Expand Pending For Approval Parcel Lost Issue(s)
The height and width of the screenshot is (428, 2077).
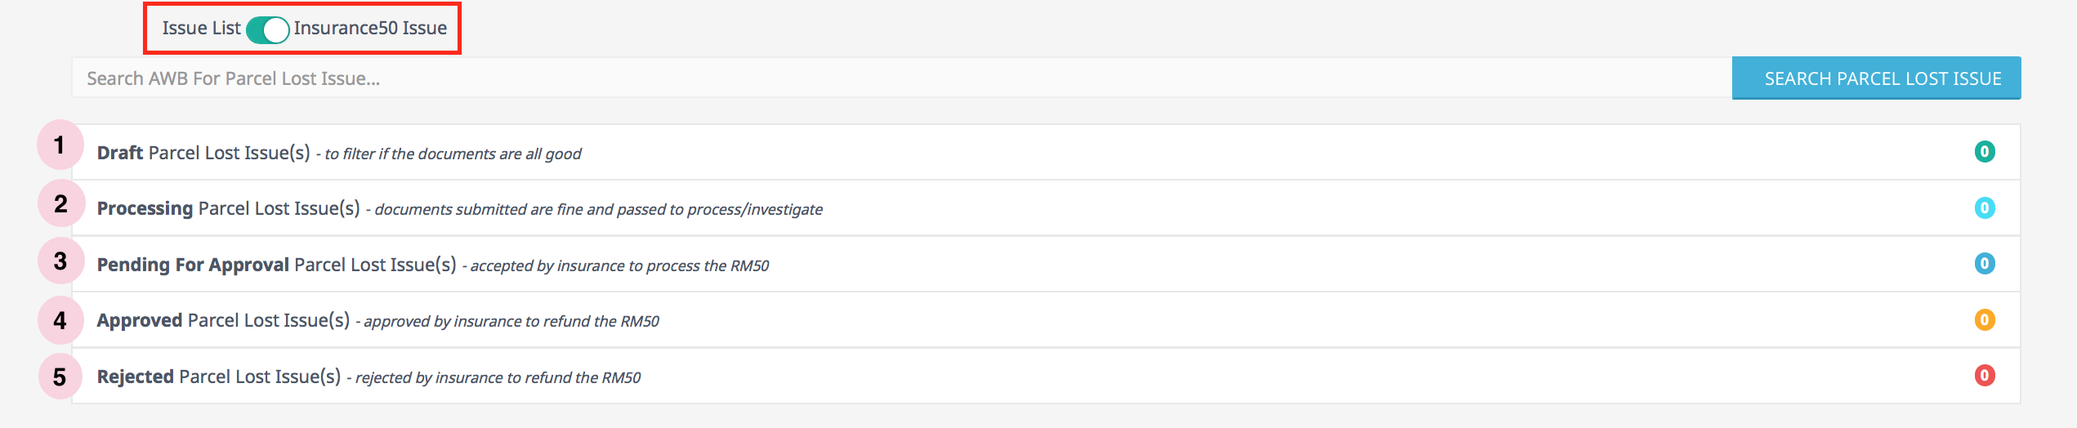276,265
